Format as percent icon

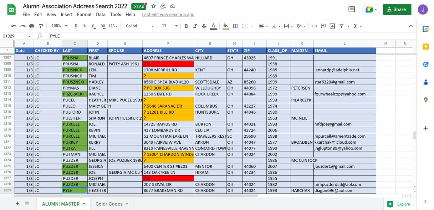pyautogui.click(x=85, y=26)
